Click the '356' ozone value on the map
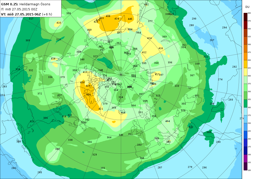Image resolution: width=253 pixels, height=179 pixels. pos(90,142)
